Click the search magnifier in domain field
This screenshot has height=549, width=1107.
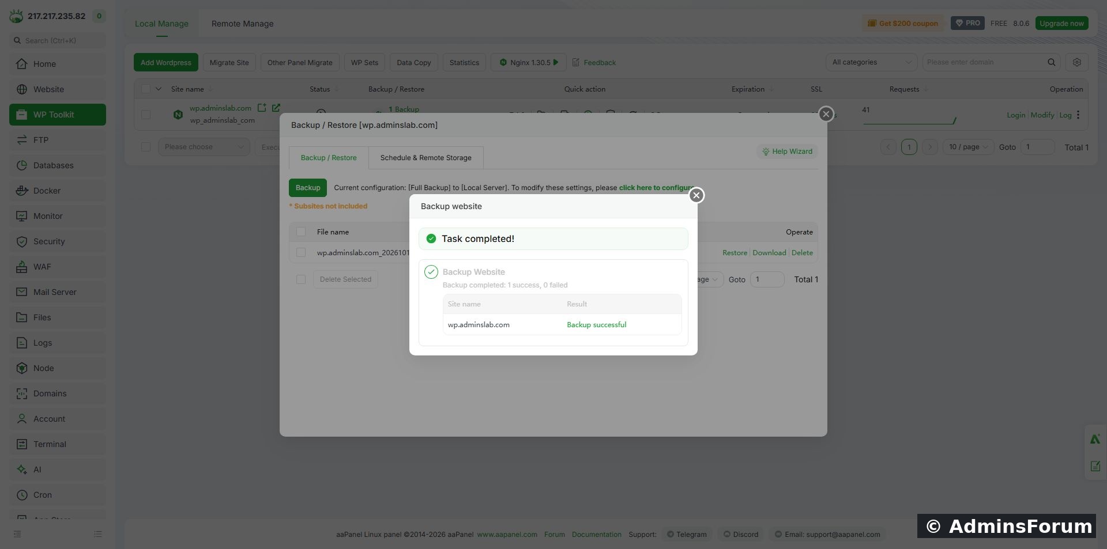click(x=1052, y=62)
